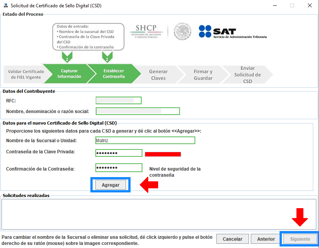Focus the Nombre de la Sucursal field
The height and width of the screenshot is (248, 319).
[145, 140]
